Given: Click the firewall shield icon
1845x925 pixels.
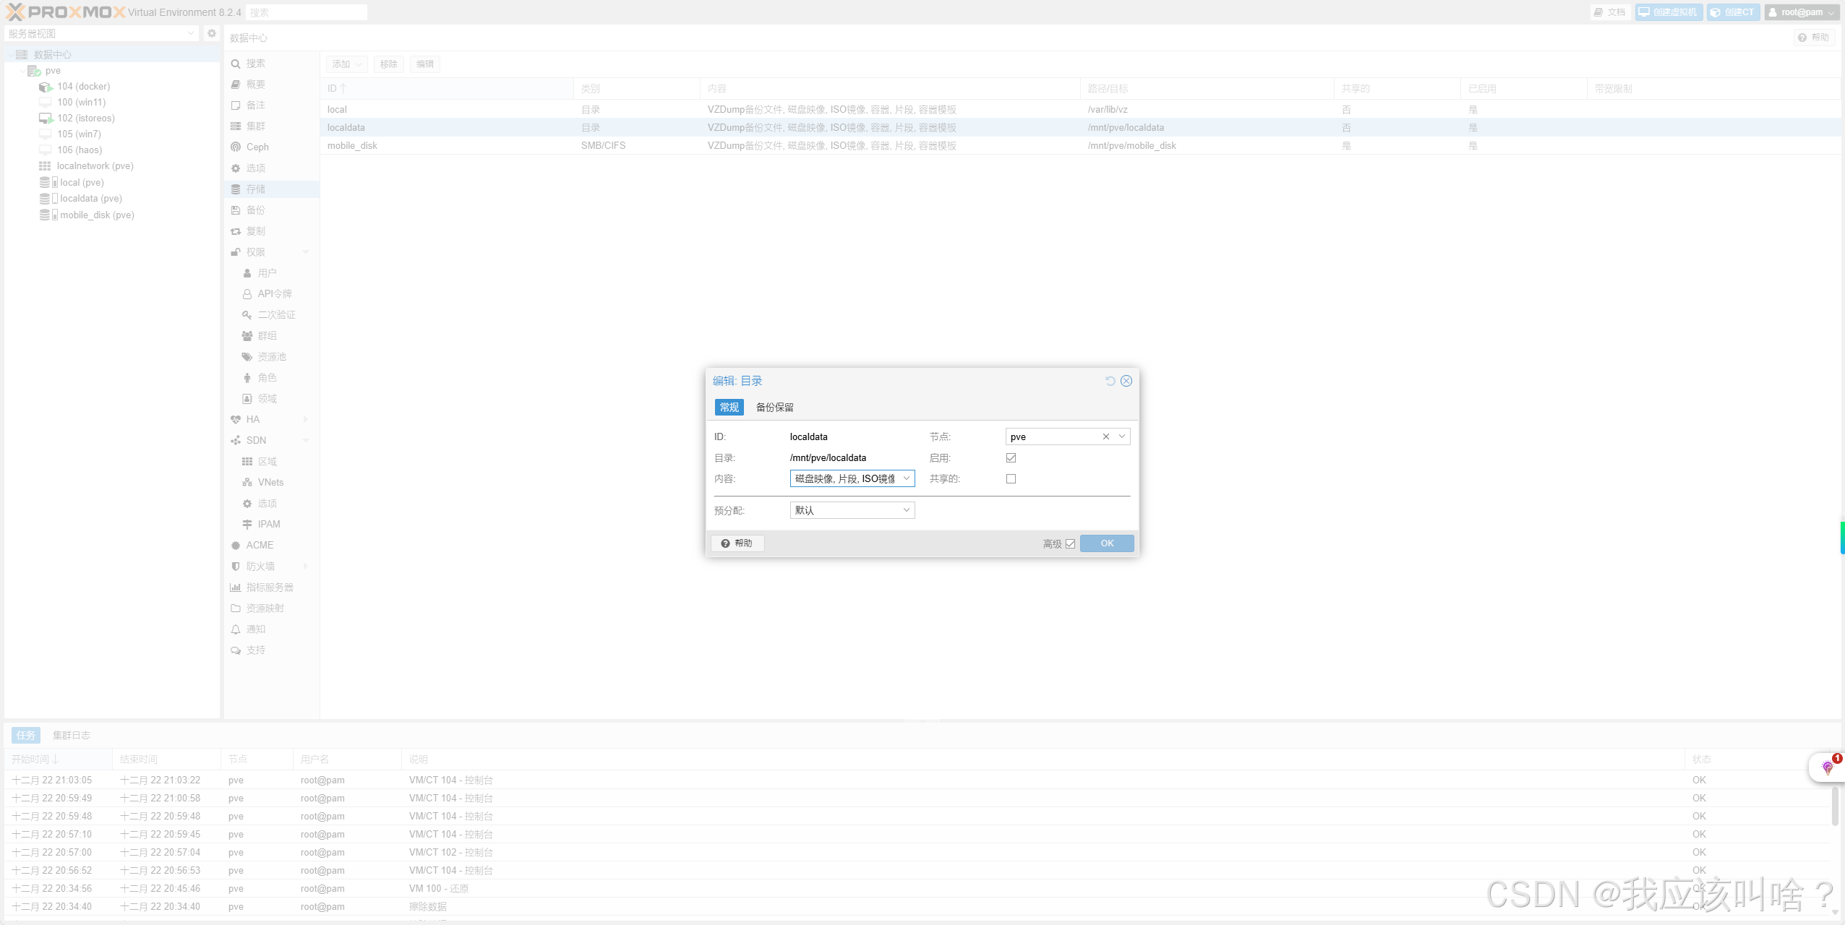Looking at the screenshot, I should (236, 567).
